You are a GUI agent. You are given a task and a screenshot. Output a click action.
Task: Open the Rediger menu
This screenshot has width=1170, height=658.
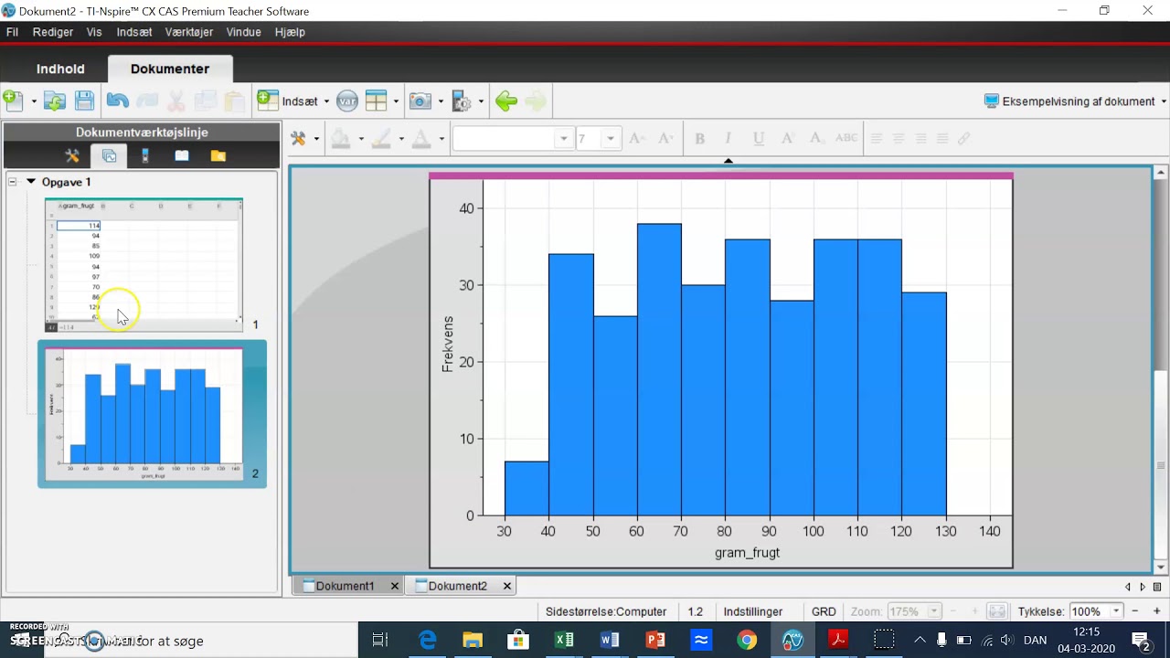53,32
